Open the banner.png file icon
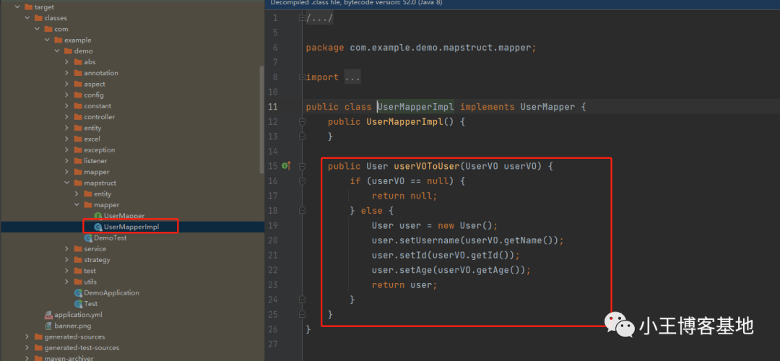Image resolution: width=780 pixels, height=361 pixels. click(x=48, y=326)
